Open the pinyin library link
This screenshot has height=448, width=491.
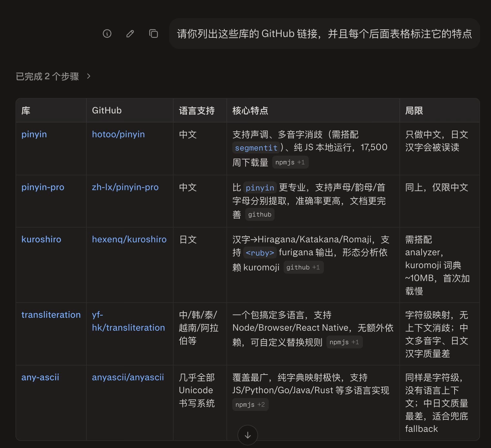pyautogui.click(x=34, y=134)
